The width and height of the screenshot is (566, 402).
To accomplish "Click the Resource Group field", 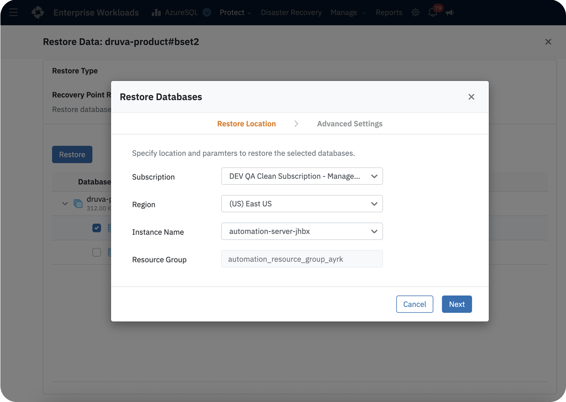I will tap(302, 259).
